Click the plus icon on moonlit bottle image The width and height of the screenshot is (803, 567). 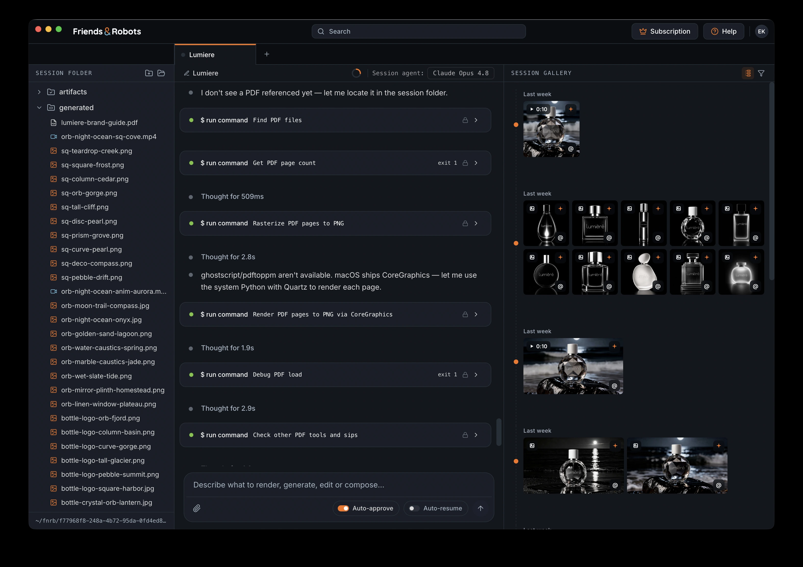tap(615, 445)
